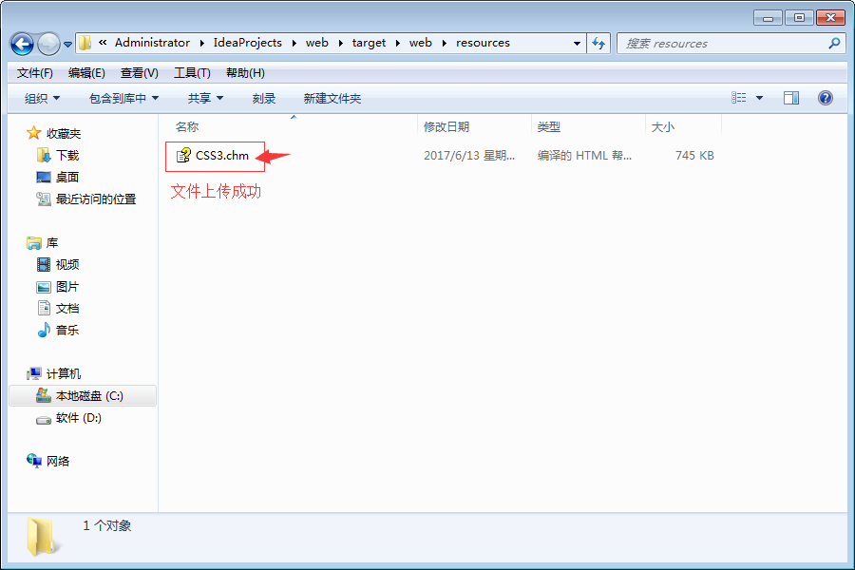Sort by the 名称 column header

pos(187,127)
